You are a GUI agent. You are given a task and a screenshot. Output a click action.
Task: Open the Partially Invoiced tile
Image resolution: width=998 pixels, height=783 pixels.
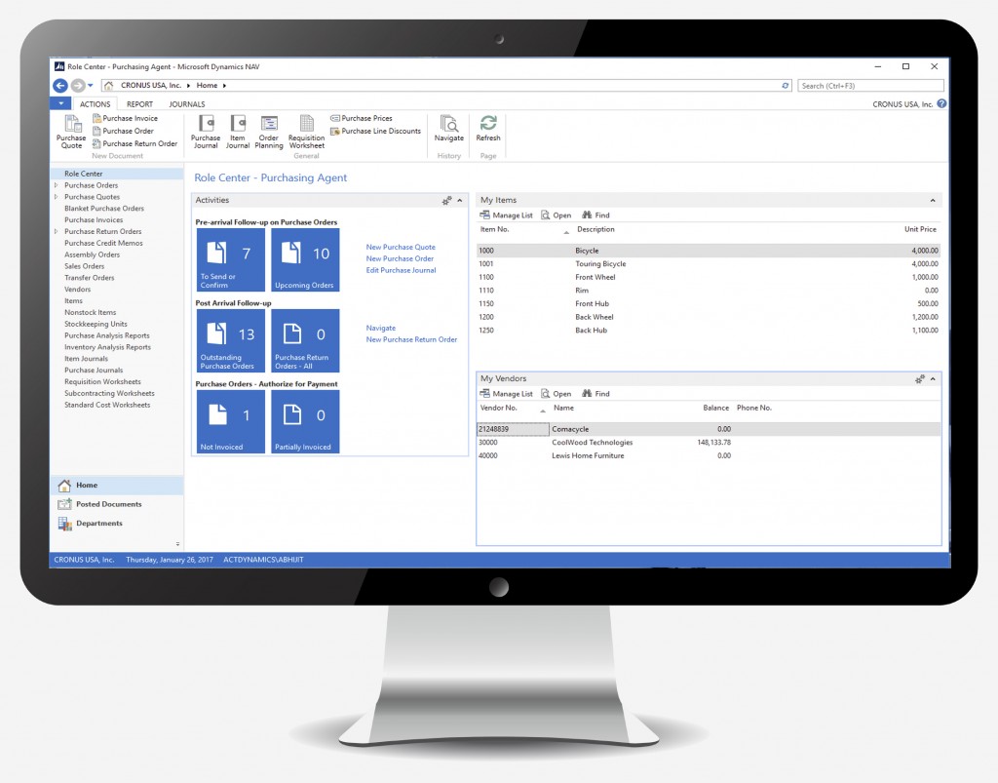click(305, 421)
